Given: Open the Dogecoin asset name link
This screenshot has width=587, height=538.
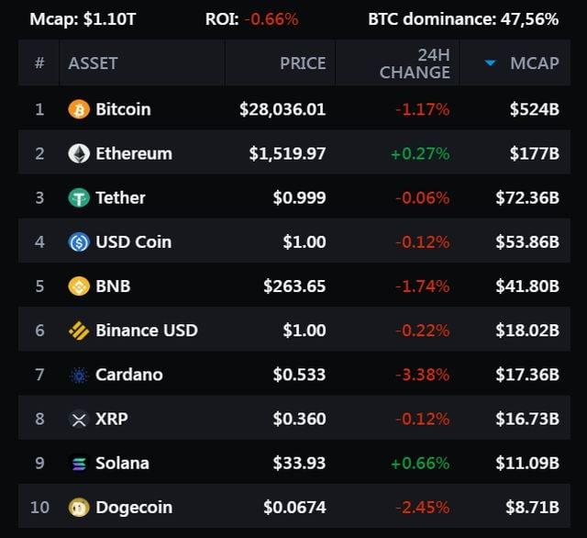Looking at the screenshot, I should point(133,507).
